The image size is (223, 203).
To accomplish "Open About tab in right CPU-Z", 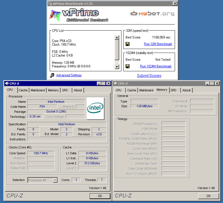I will 186,90.
